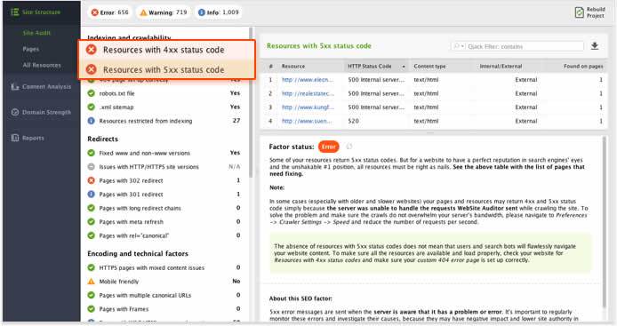Click the Error factor status badge
The width and height of the screenshot is (617, 326).
(x=329, y=147)
